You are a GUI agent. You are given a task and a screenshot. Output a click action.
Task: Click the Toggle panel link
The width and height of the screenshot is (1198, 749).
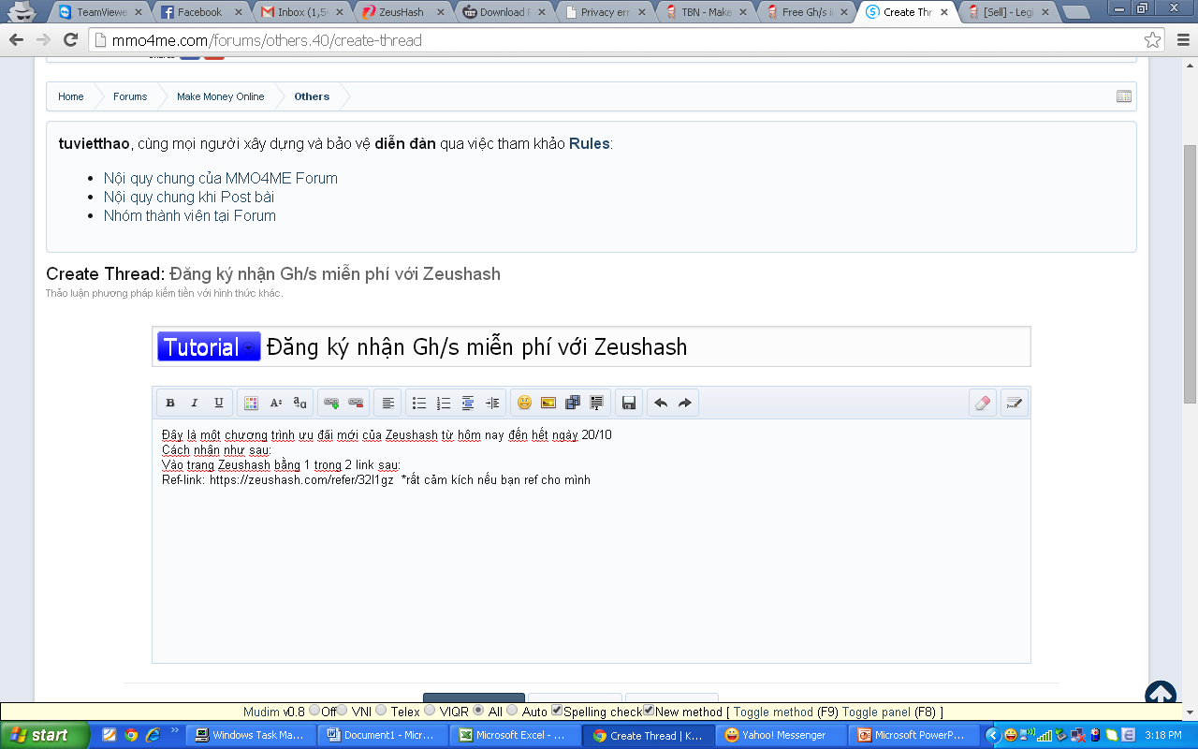877,712
